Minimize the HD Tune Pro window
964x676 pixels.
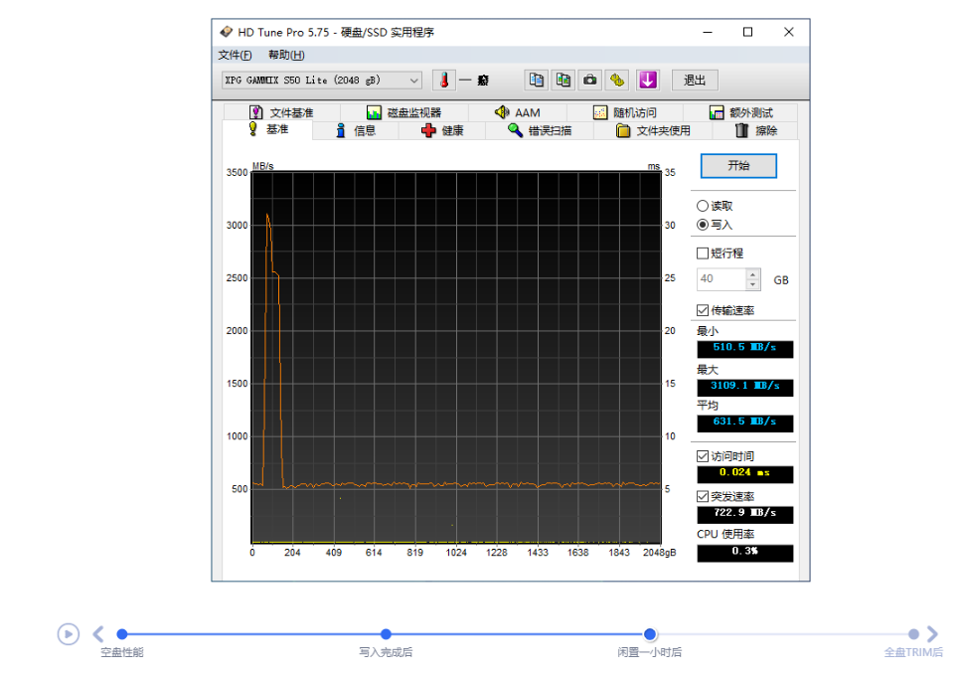tap(708, 32)
